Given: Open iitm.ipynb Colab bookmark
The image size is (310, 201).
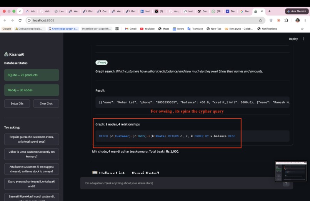Looking at the screenshot, I should pos(238,29).
